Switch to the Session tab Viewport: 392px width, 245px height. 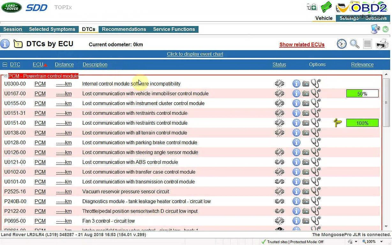13,29
